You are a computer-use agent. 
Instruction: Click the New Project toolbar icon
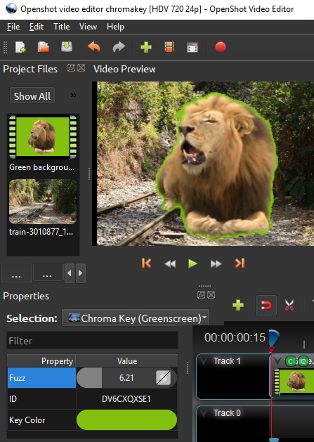pos(20,47)
